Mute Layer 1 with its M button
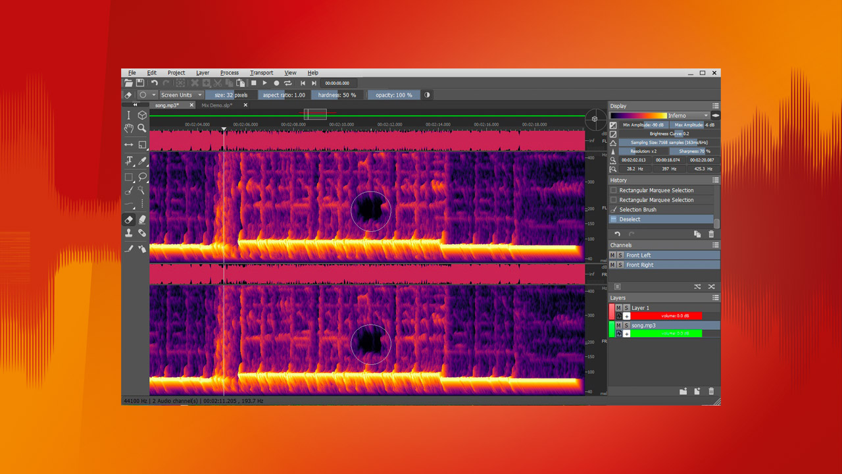This screenshot has height=474, width=842. click(619, 307)
